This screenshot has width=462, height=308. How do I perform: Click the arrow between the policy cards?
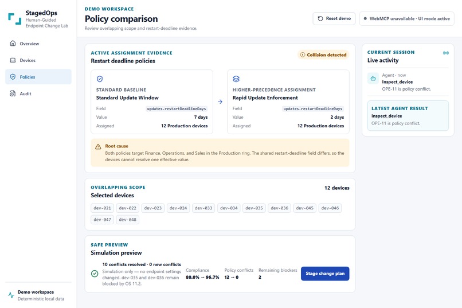point(220,102)
